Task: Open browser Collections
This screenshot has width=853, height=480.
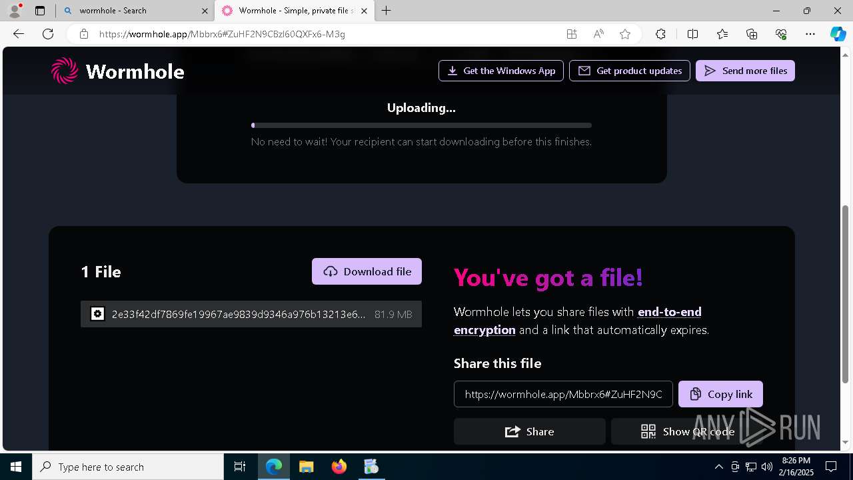Action: coord(752,34)
